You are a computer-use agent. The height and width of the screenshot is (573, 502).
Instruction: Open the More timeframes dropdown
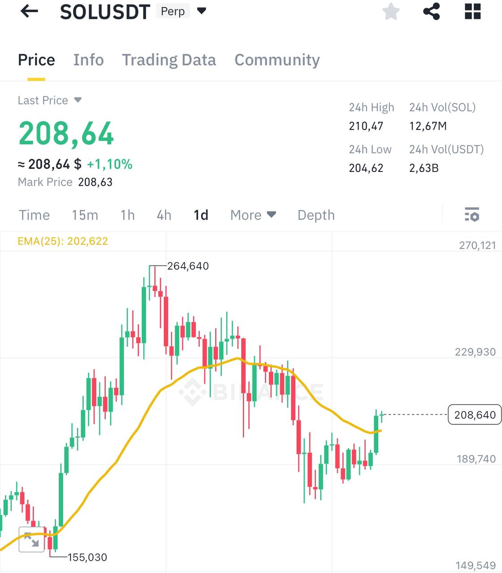click(253, 215)
